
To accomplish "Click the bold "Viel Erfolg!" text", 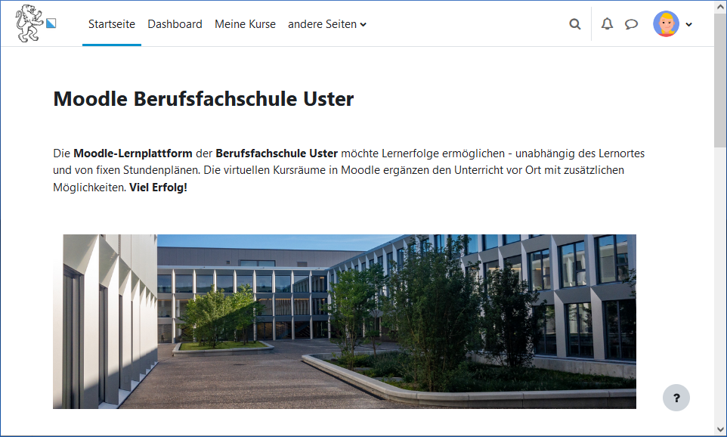I will [158, 187].
